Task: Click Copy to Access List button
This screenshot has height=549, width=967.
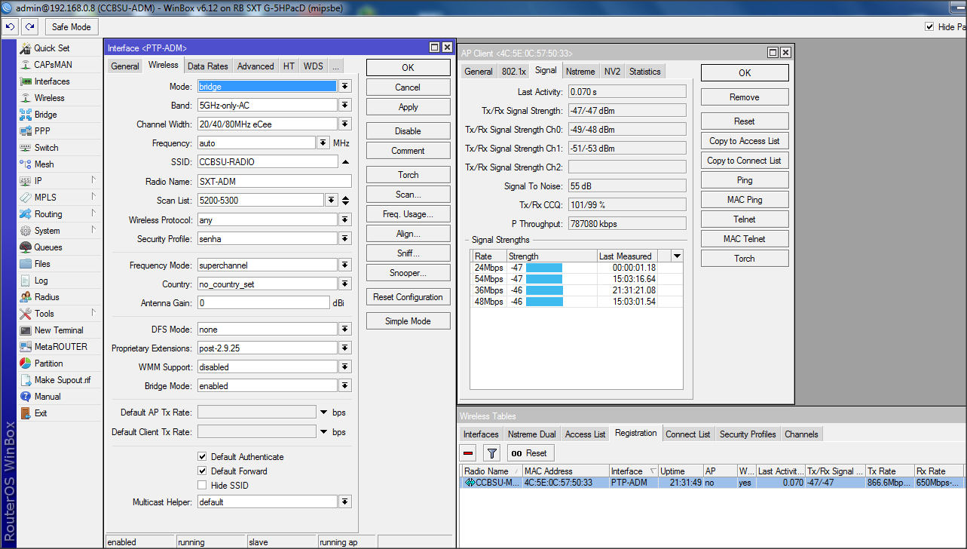Action: pos(744,141)
